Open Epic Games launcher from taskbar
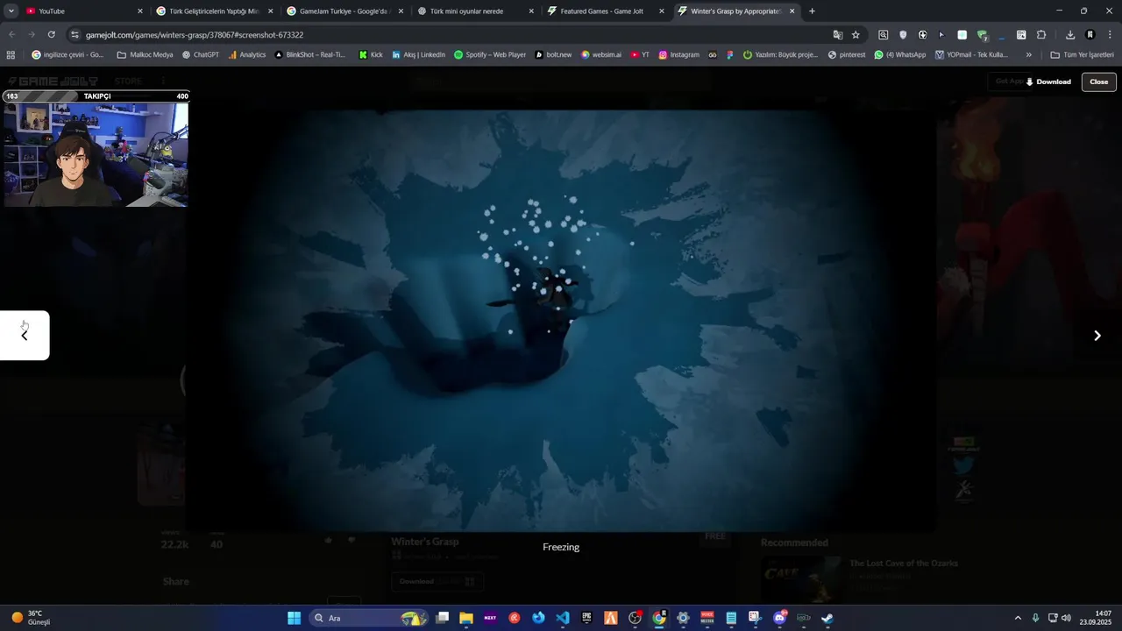The image size is (1122, 631). (x=586, y=618)
